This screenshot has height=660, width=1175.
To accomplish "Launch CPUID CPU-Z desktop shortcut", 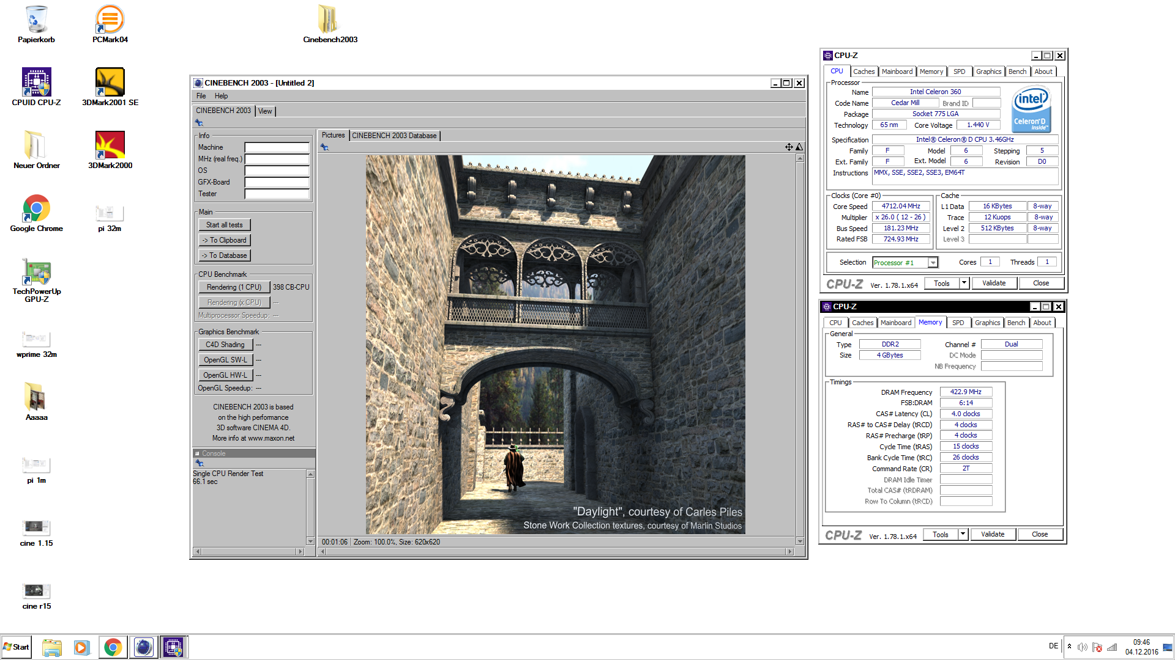I will pos(36,87).
